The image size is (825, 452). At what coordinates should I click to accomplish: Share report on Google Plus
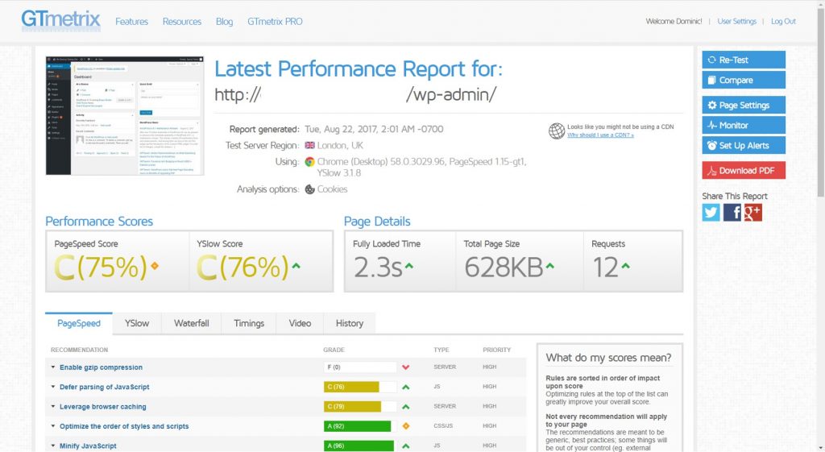tap(753, 213)
